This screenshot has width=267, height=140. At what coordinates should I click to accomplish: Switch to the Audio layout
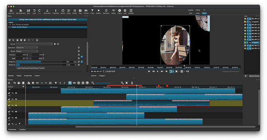(198, 13)
